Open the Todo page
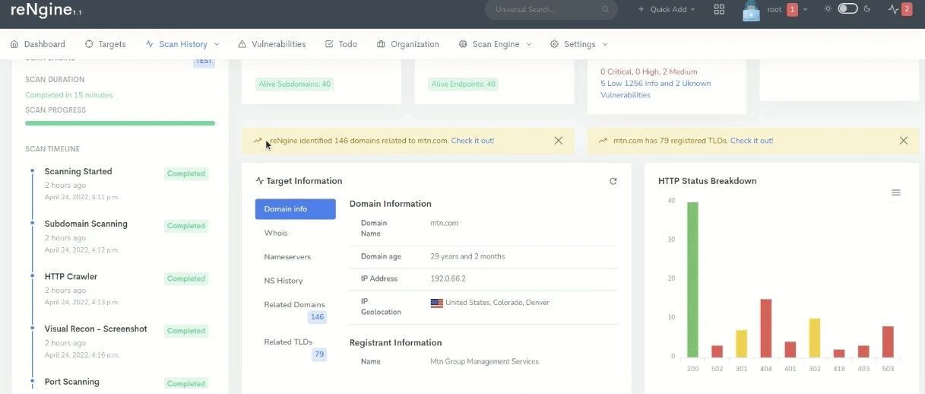Viewport: 925px width, 394px height. pyautogui.click(x=341, y=44)
